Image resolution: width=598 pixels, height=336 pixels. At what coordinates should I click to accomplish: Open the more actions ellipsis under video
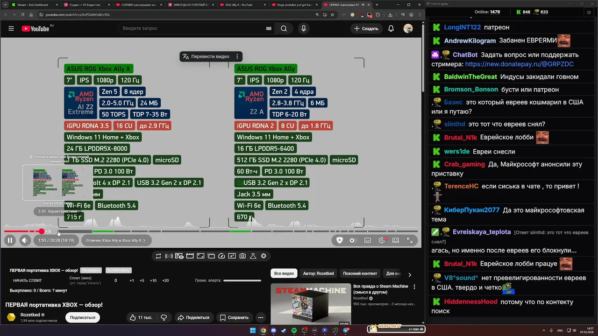pos(261,317)
